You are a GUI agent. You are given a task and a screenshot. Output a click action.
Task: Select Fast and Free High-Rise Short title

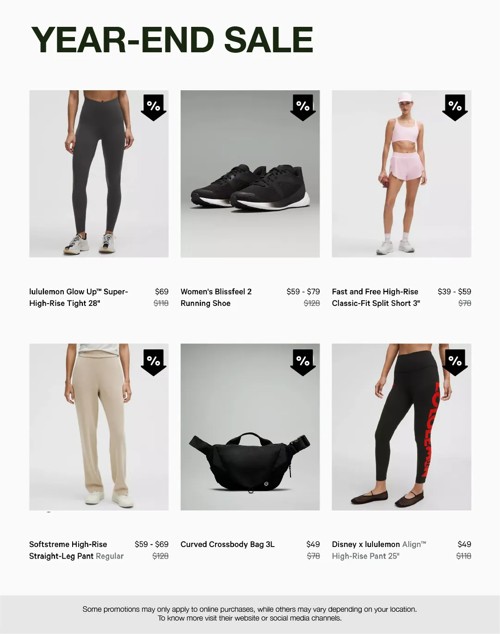[x=376, y=297]
